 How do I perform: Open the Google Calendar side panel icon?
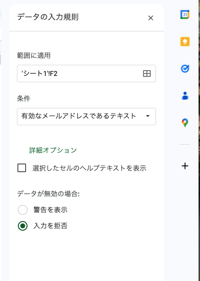click(185, 15)
